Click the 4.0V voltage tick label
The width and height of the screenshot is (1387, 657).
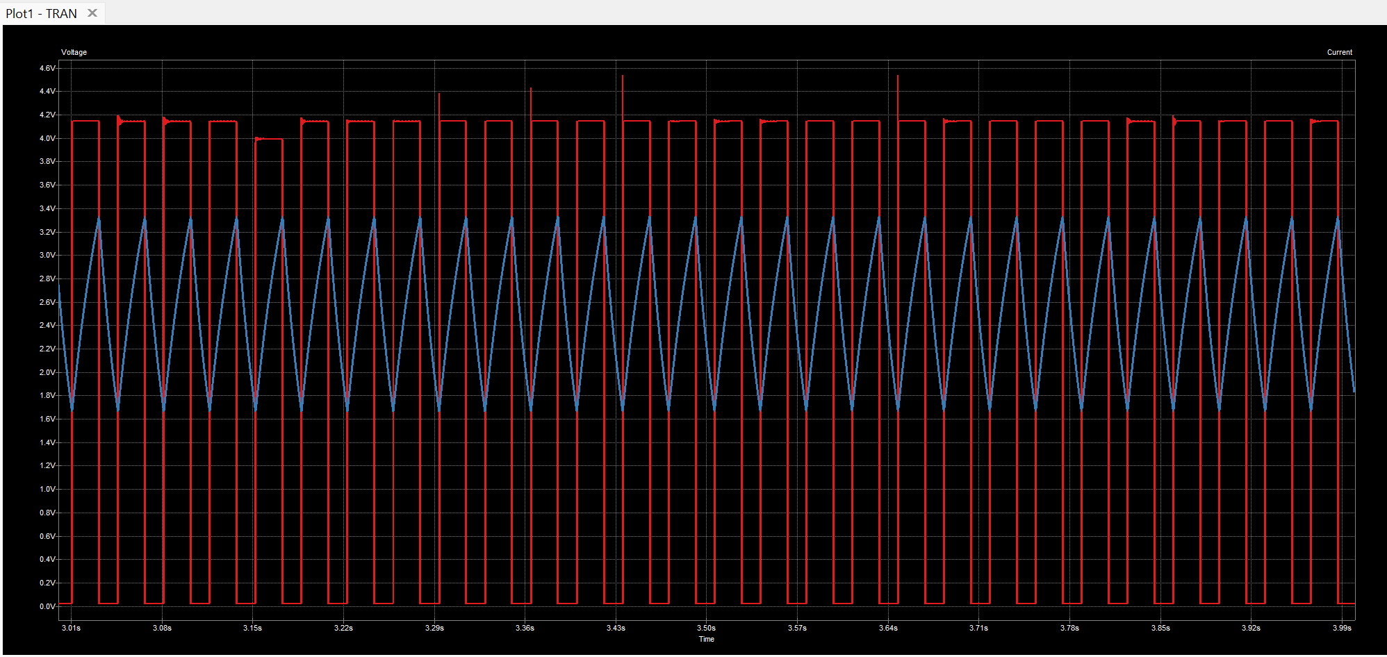click(x=47, y=138)
